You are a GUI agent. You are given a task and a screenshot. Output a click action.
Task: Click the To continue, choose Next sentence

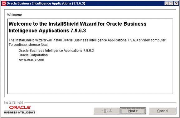[x=28, y=45]
